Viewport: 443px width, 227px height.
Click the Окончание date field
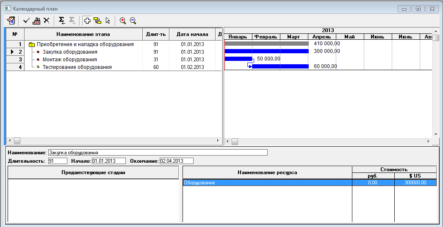click(x=176, y=161)
